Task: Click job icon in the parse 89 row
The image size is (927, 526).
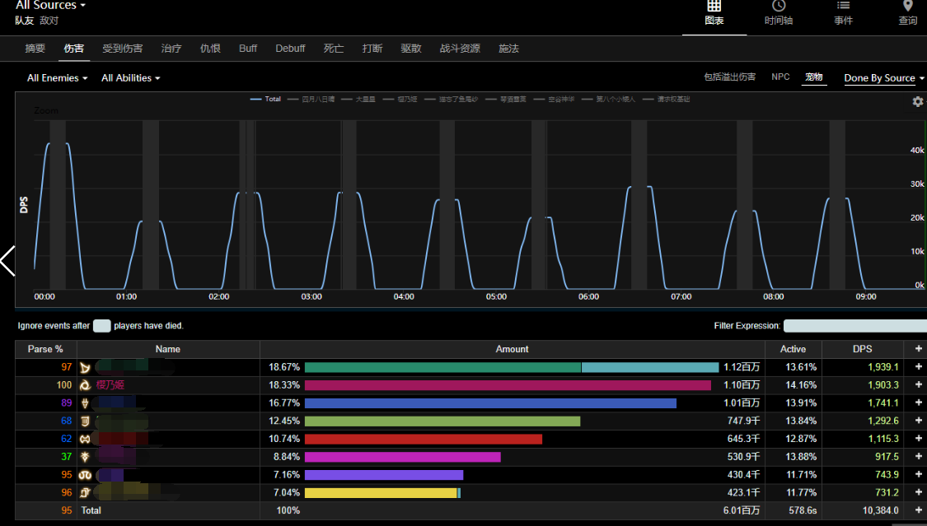Action: tap(85, 403)
